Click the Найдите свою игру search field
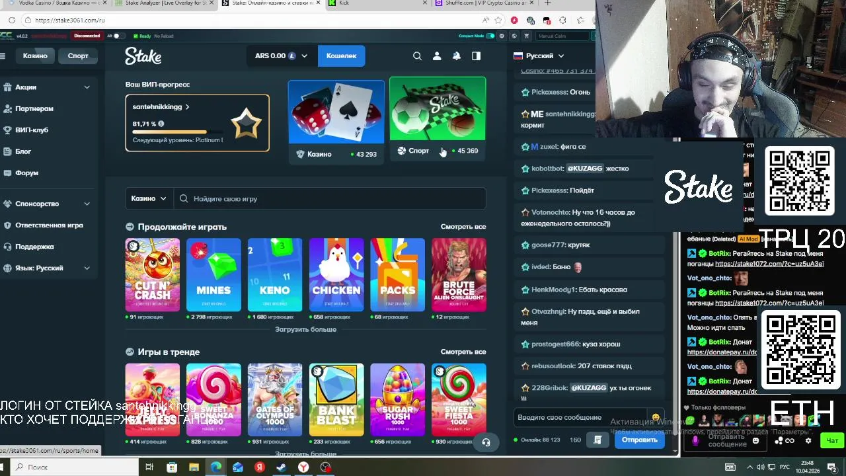 (x=330, y=198)
